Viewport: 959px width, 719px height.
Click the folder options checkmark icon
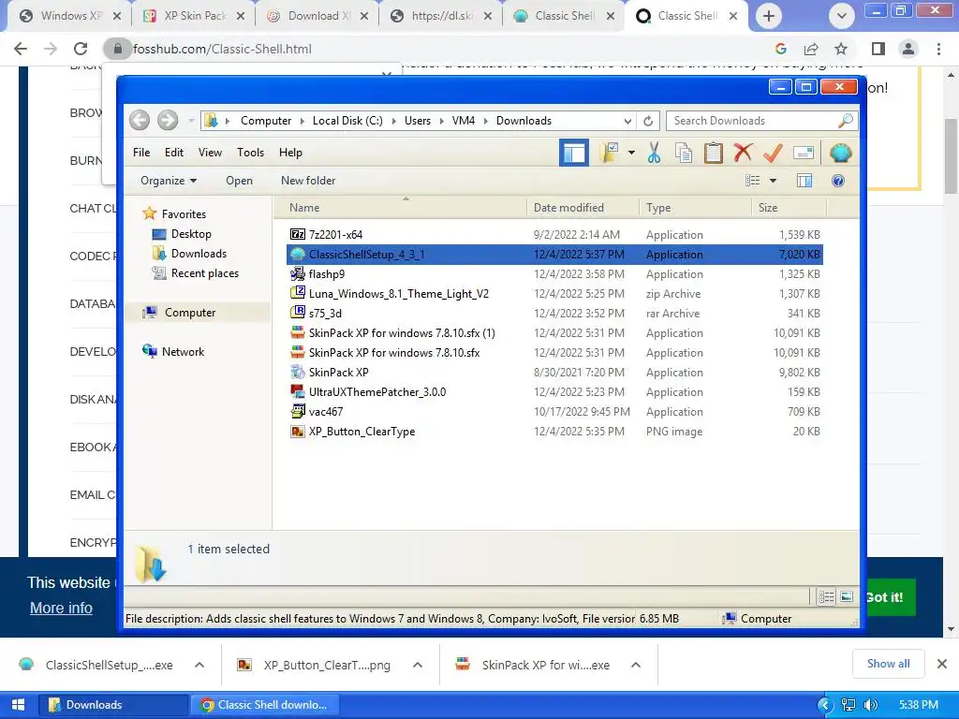[609, 153]
